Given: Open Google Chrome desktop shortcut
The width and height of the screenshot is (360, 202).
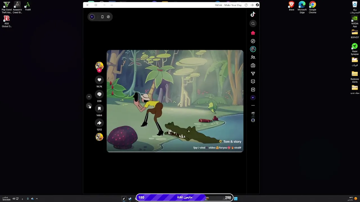Looking at the screenshot, I should pos(312,7).
